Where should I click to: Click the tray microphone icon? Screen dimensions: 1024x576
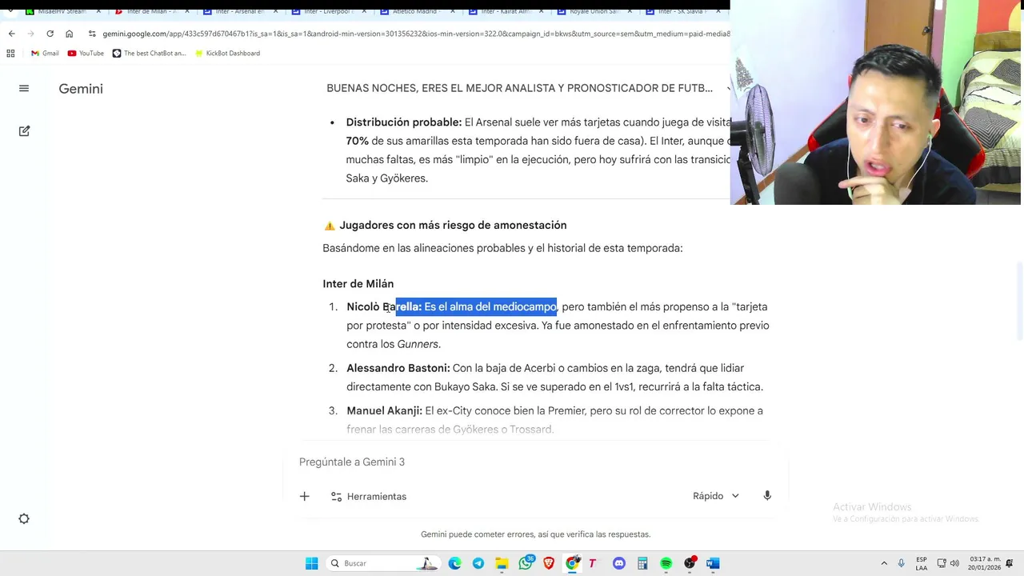pyautogui.click(x=902, y=563)
